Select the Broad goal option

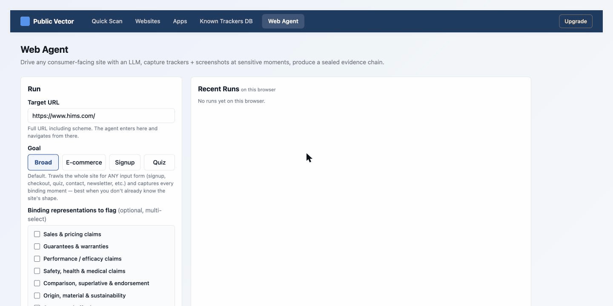[x=43, y=163]
